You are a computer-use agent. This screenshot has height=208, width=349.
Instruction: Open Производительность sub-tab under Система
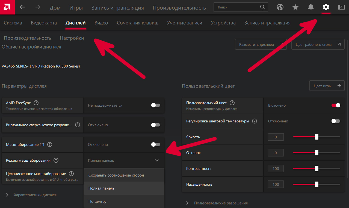(28, 38)
